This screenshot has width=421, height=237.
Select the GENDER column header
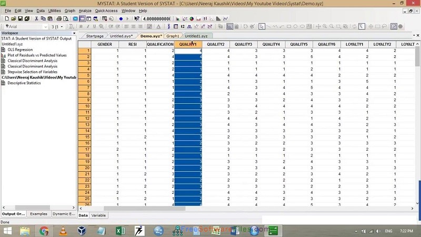[x=105, y=44]
